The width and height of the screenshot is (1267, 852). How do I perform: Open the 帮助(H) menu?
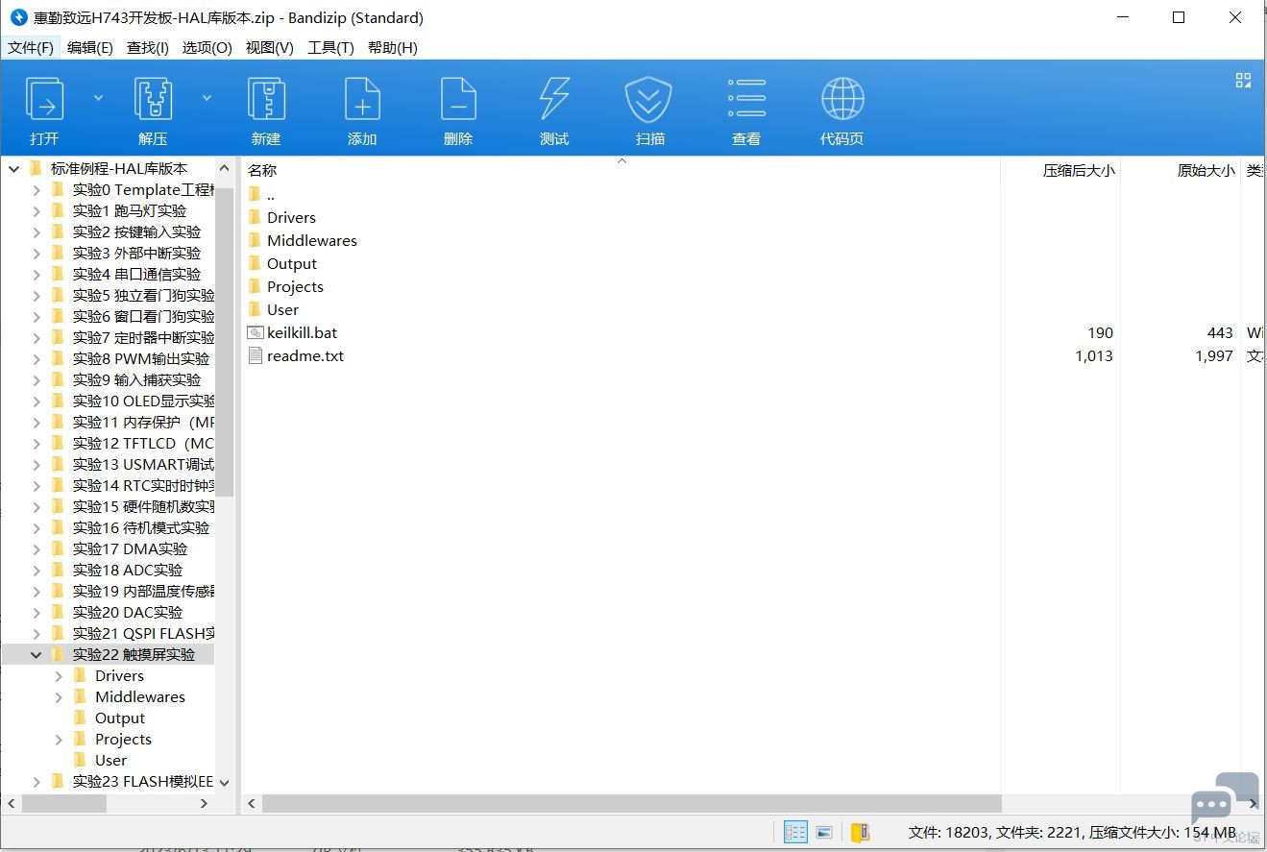pyautogui.click(x=393, y=48)
